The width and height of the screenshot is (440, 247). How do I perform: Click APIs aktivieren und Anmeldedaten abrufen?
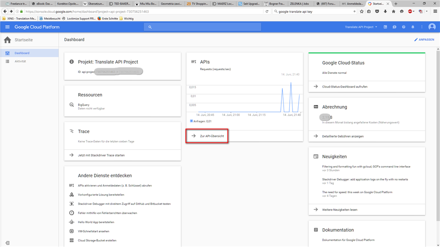click(x=115, y=186)
